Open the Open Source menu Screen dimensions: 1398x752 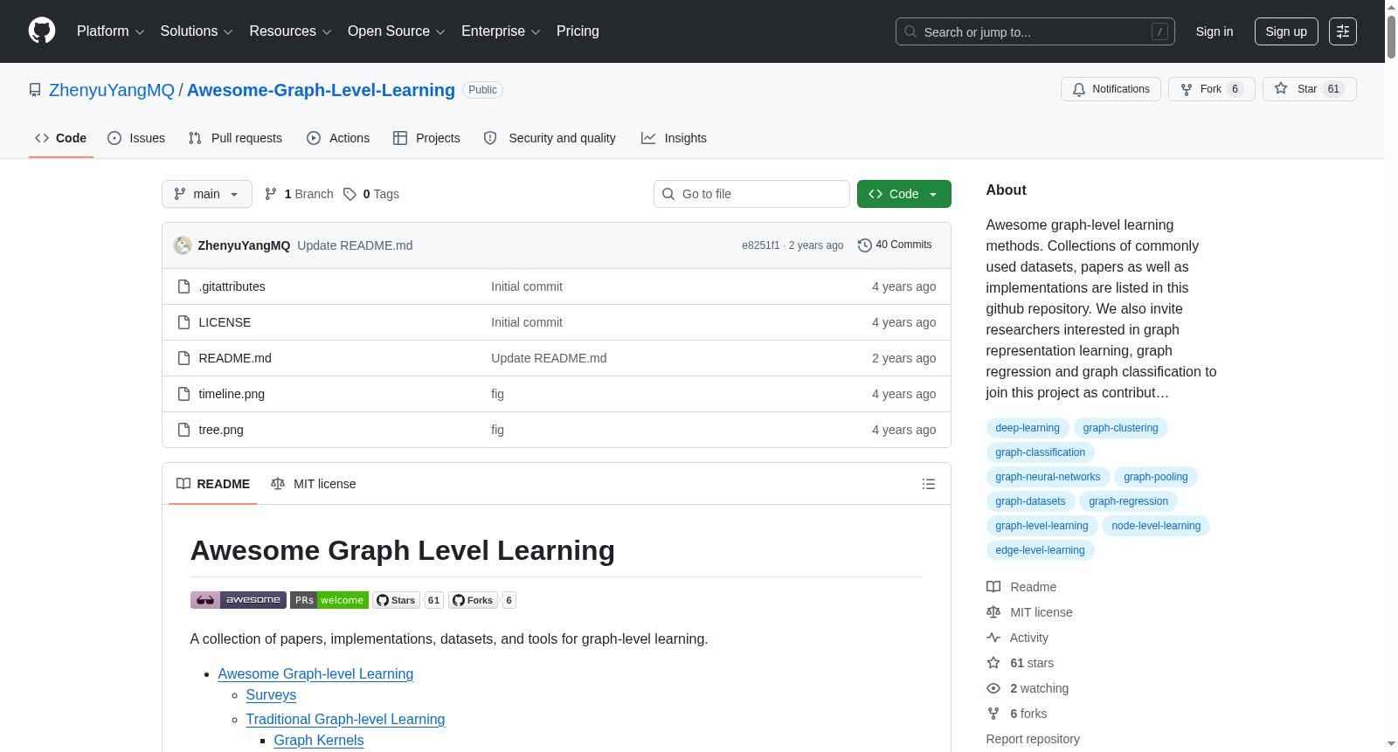click(397, 31)
